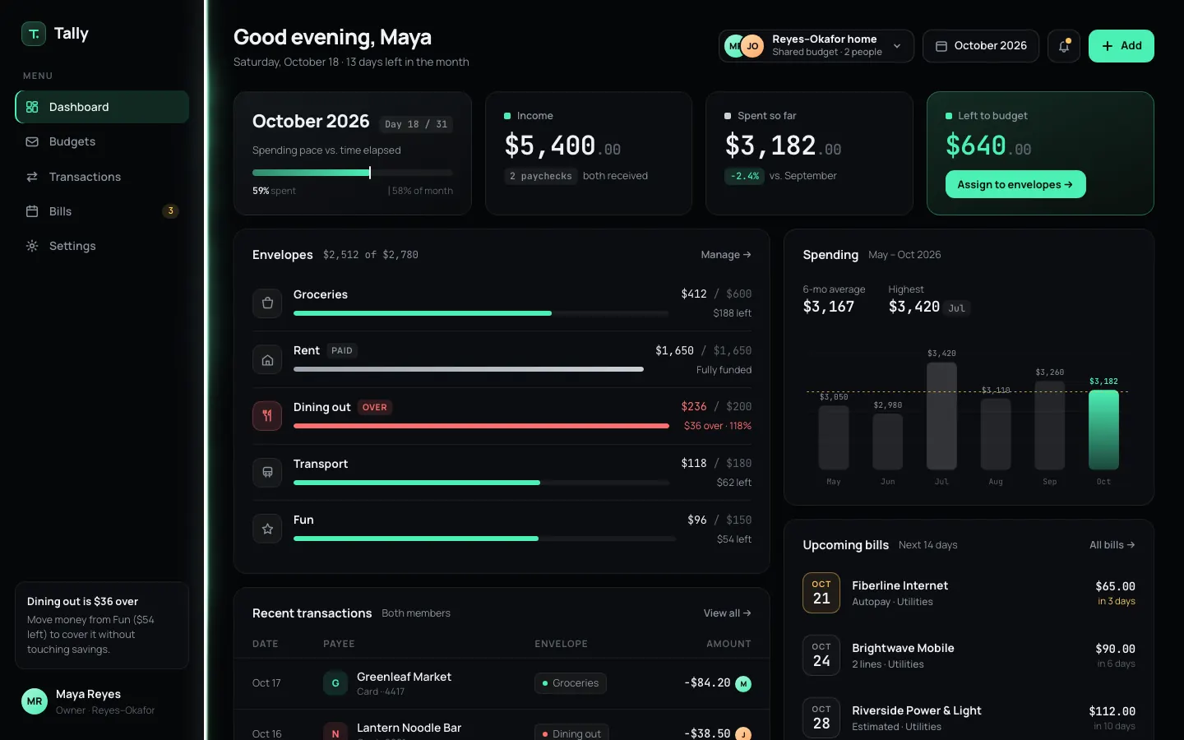Viewport: 1184px width, 740px height.
Task: Click the Jul bar in Spending chart
Action: (x=941, y=416)
